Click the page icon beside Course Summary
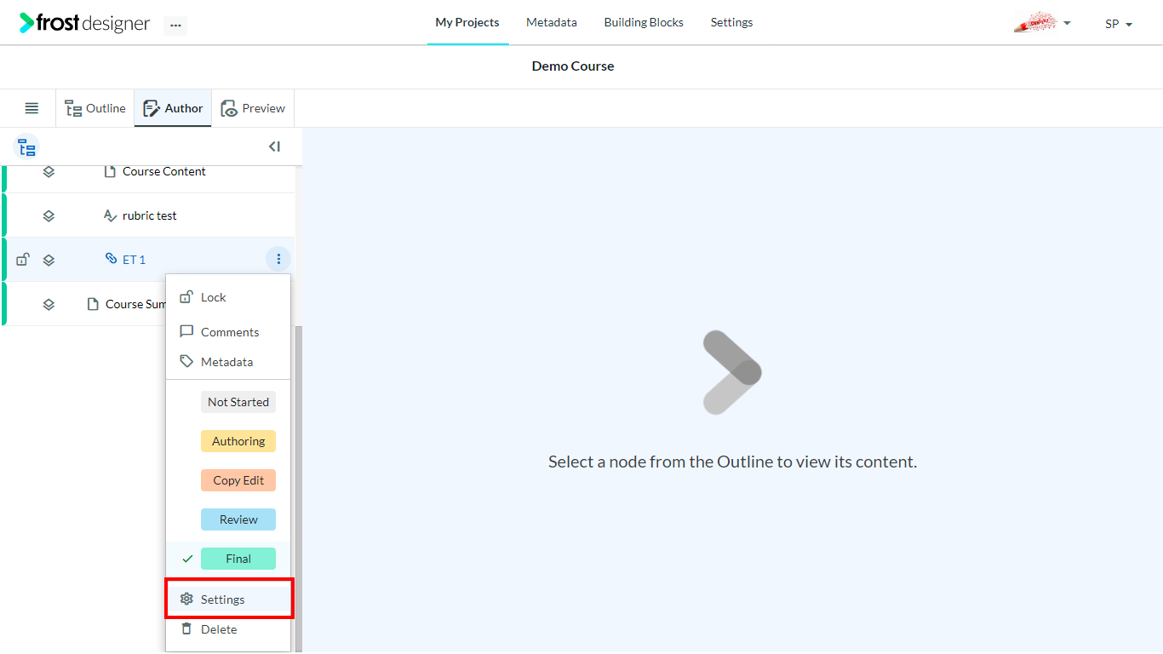Screen dimensions: 1163x654 pyautogui.click(x=94, y=304)
